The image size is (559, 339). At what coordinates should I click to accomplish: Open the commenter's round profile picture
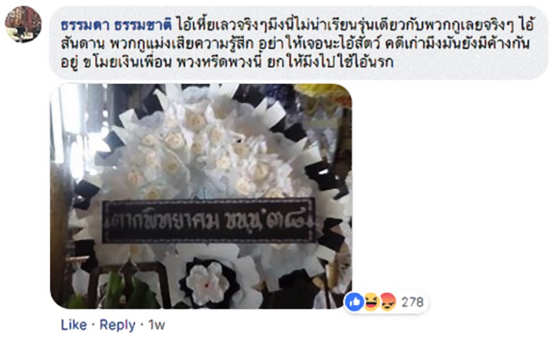coord(23,24)
